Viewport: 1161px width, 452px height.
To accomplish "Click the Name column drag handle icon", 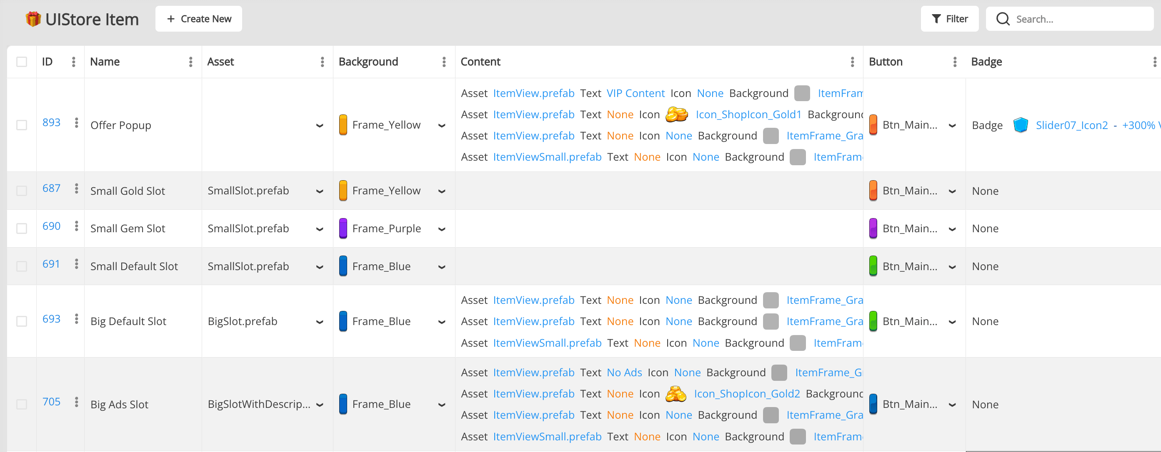I will (190, 62).
